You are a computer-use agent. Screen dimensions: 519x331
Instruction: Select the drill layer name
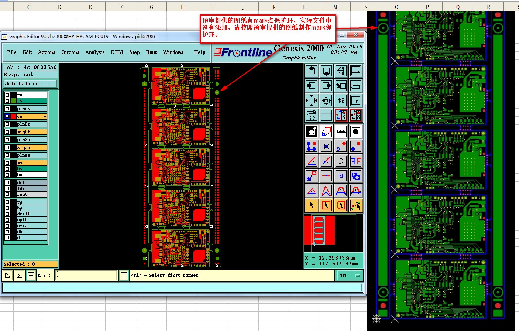click(x=32, y=214)
